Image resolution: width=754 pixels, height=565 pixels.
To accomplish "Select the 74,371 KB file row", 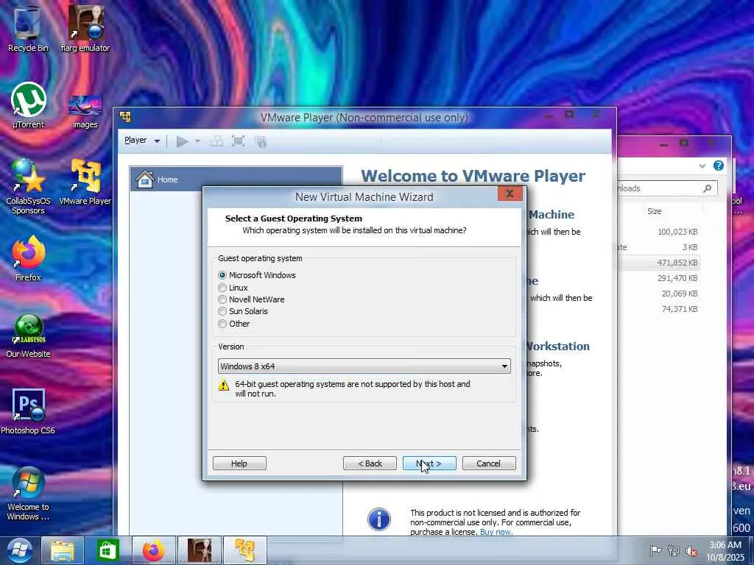I will pos(659,309).
